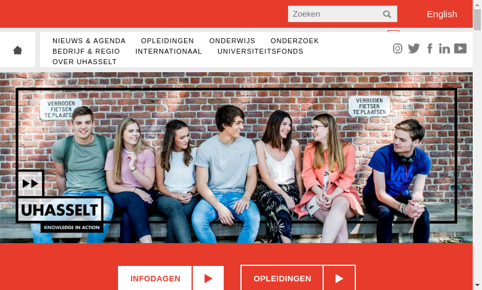Click the vertical scrollbar thumb
Viewport: 482px width, 290px height.
point(478,20)
